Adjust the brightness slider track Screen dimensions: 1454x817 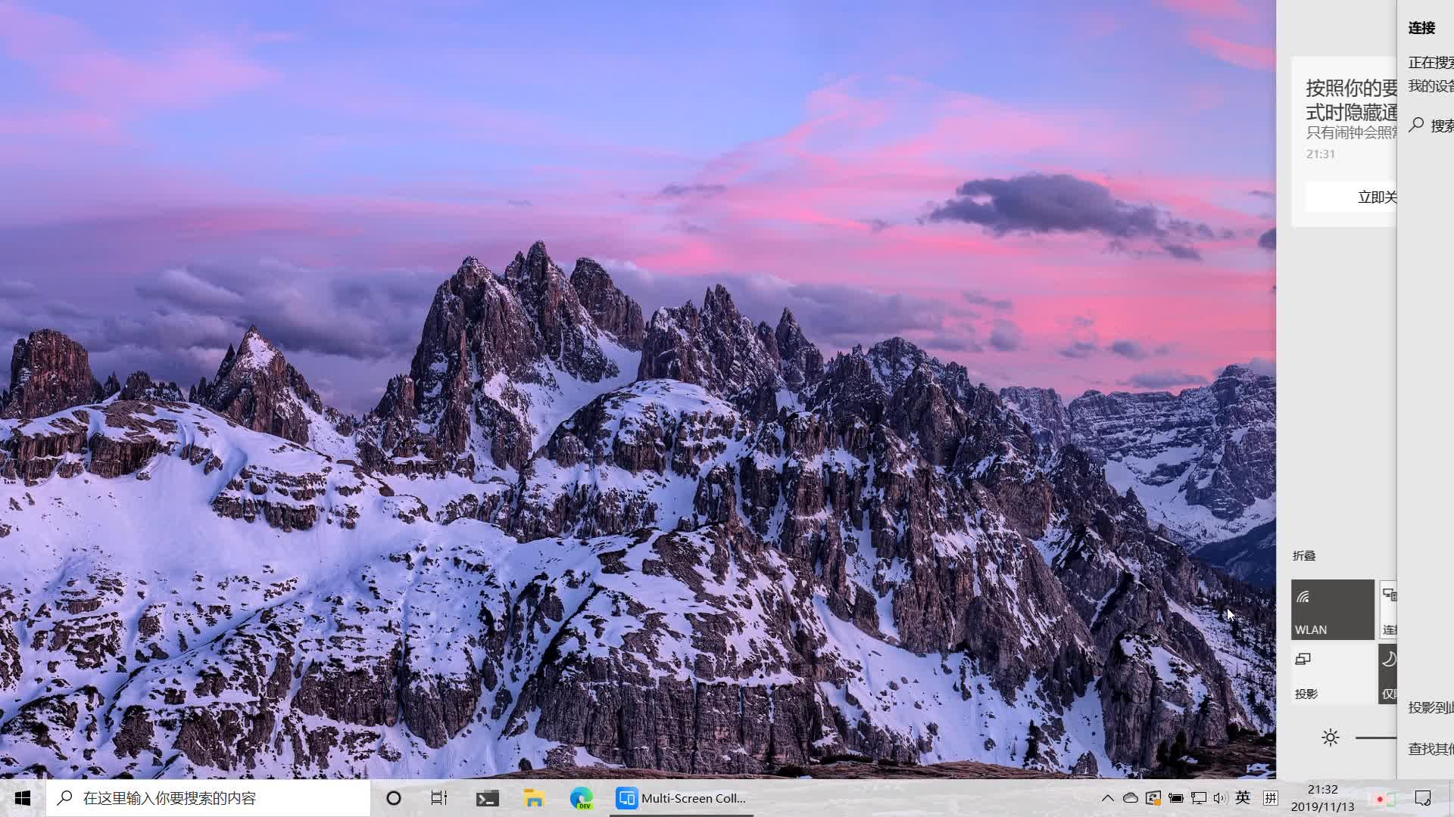(1376, 738)
